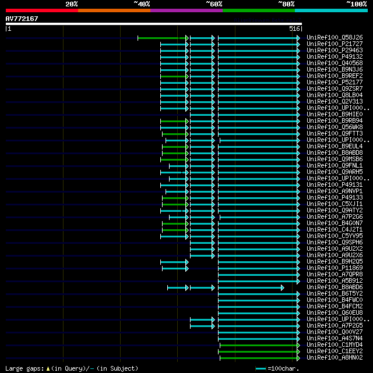Open the UniRef100_A8HN02 hit
373x373 pixels.
335,358
